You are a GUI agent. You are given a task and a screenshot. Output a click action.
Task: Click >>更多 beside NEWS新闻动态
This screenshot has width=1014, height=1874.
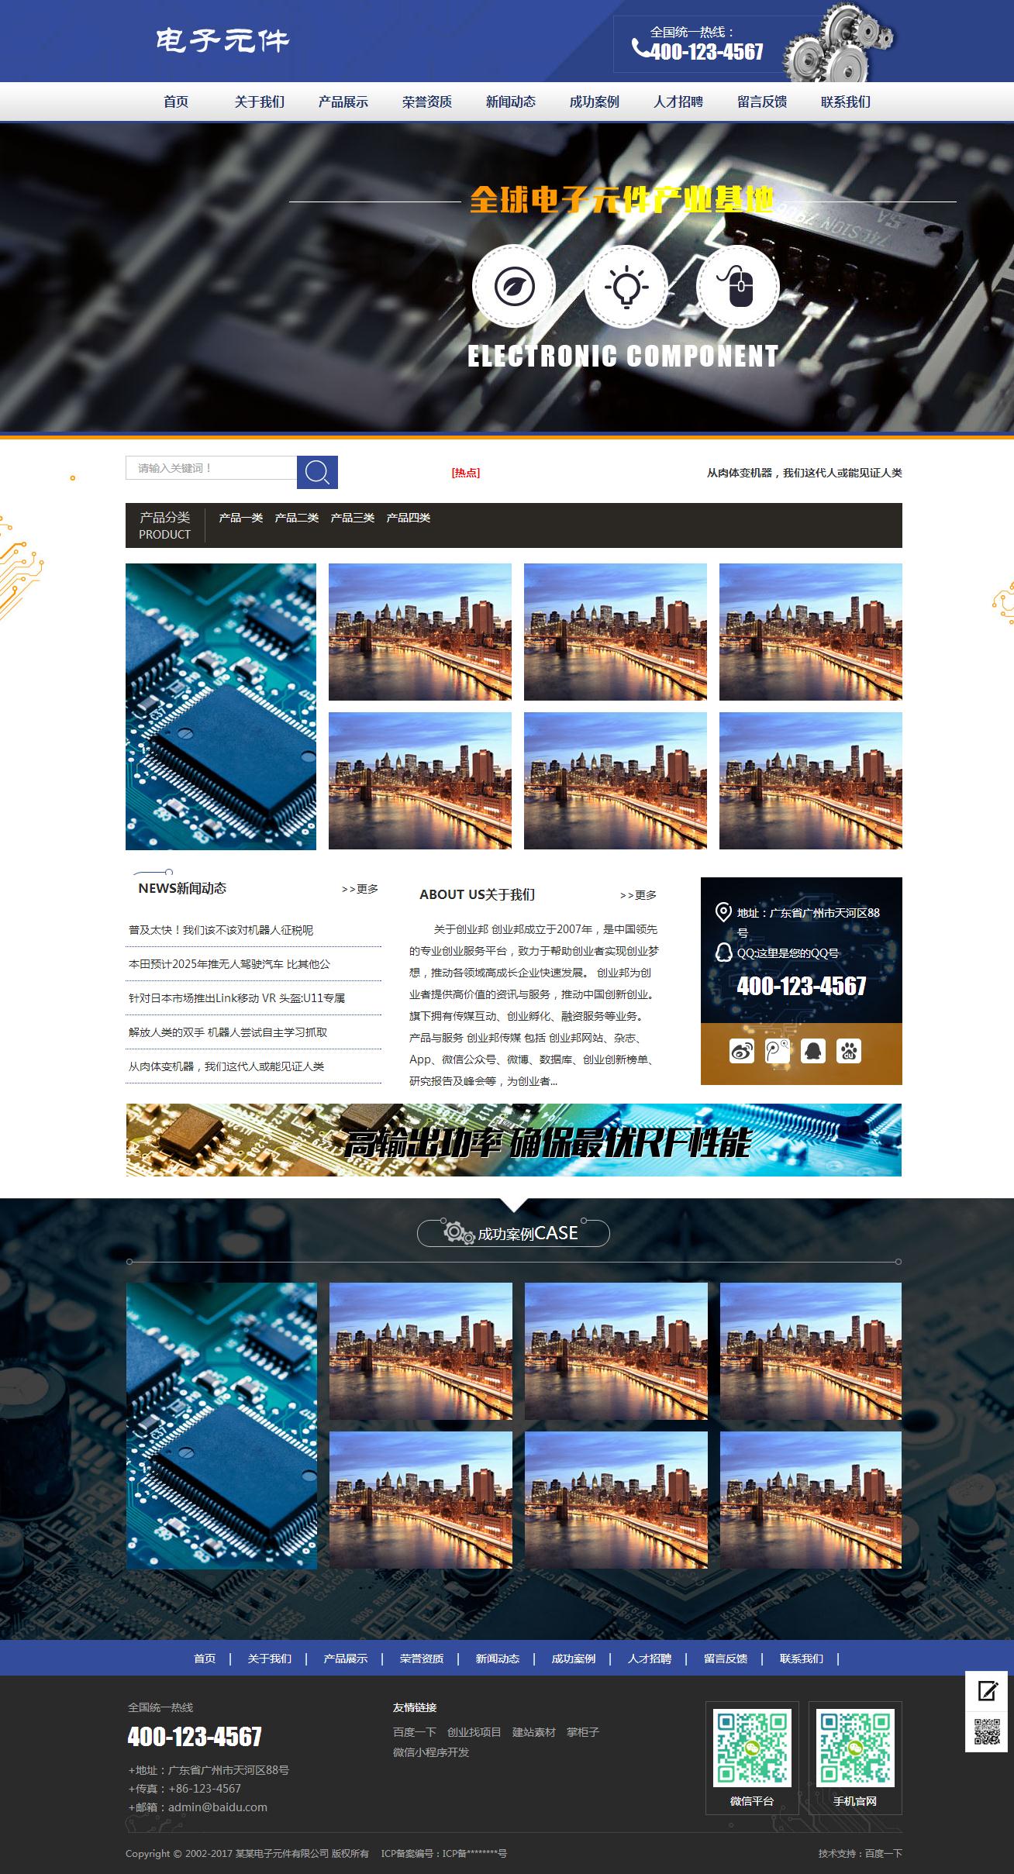pyautogui.click(x=360, y=889)
